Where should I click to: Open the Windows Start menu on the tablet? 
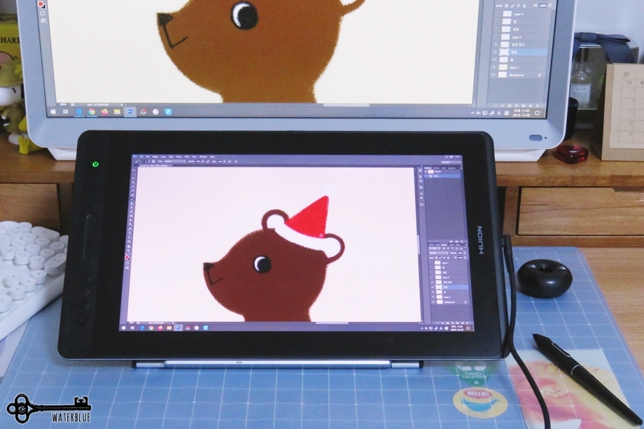pos(124,328)
